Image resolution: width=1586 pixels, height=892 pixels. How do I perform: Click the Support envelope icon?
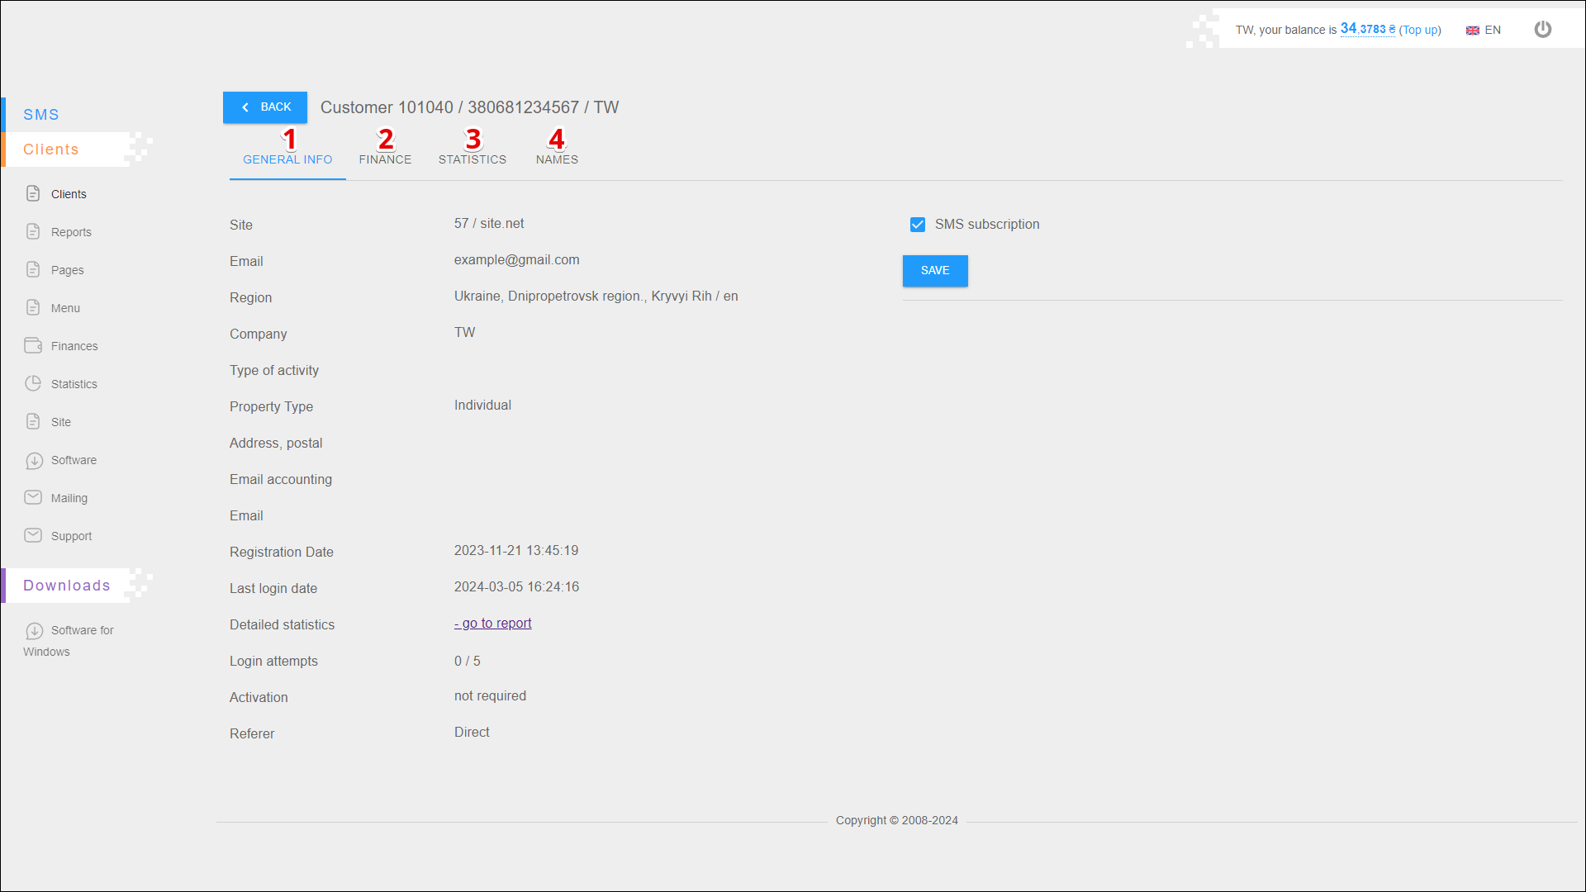pyautogui.click(x=33, y=535)
